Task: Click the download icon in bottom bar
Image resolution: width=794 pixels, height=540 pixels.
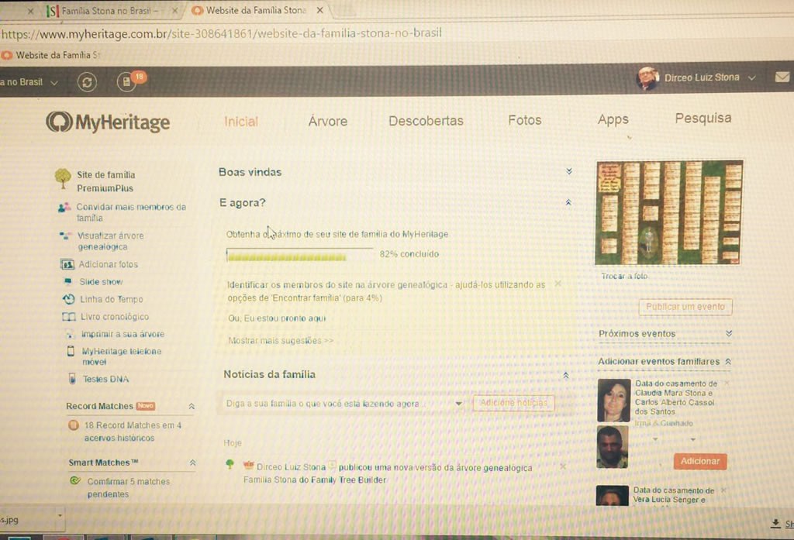Action: click(775, 523)
